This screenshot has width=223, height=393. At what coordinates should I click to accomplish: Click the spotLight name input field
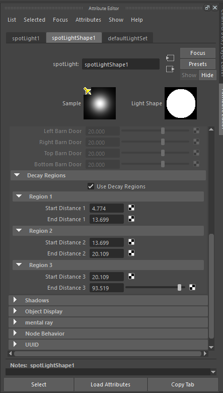121,64
